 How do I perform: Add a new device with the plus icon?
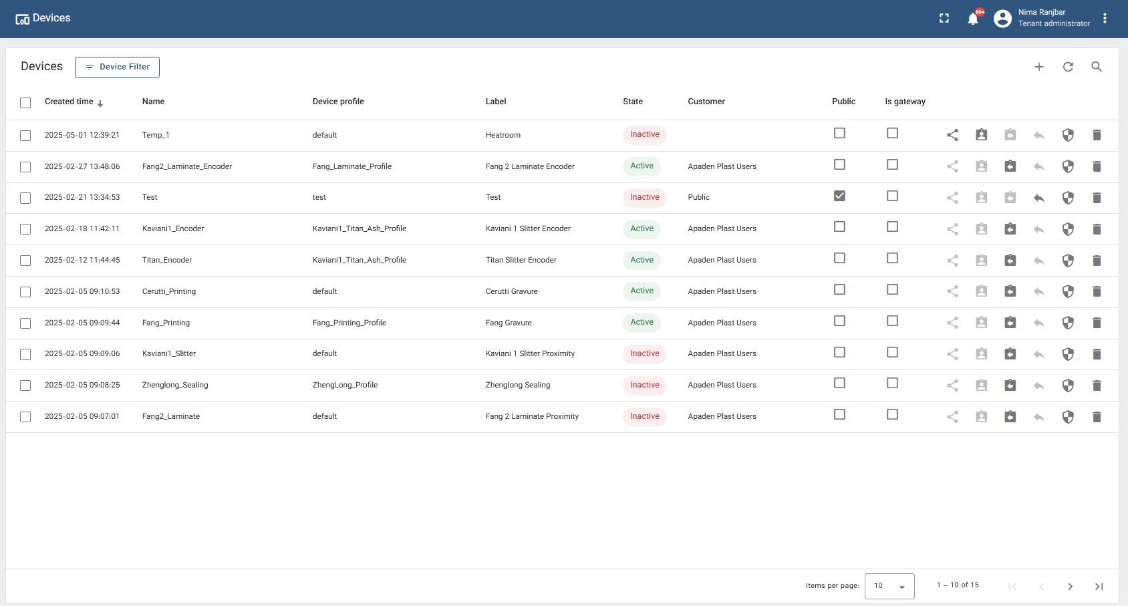point(1038,67)
